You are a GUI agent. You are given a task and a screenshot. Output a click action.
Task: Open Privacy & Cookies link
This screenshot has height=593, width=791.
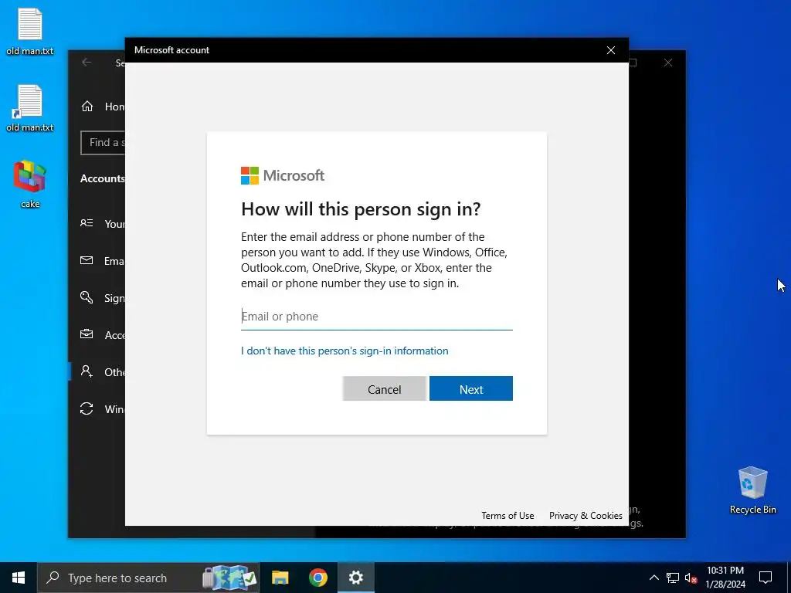[586, 515]
